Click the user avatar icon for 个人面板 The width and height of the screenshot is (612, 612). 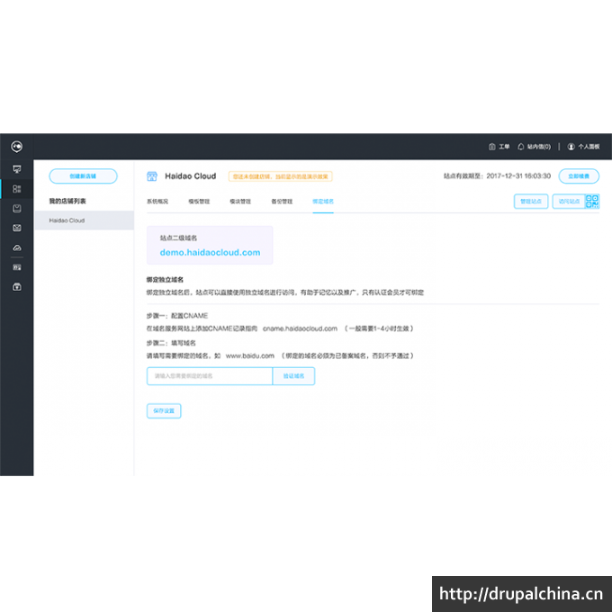(x=571, y=147)
